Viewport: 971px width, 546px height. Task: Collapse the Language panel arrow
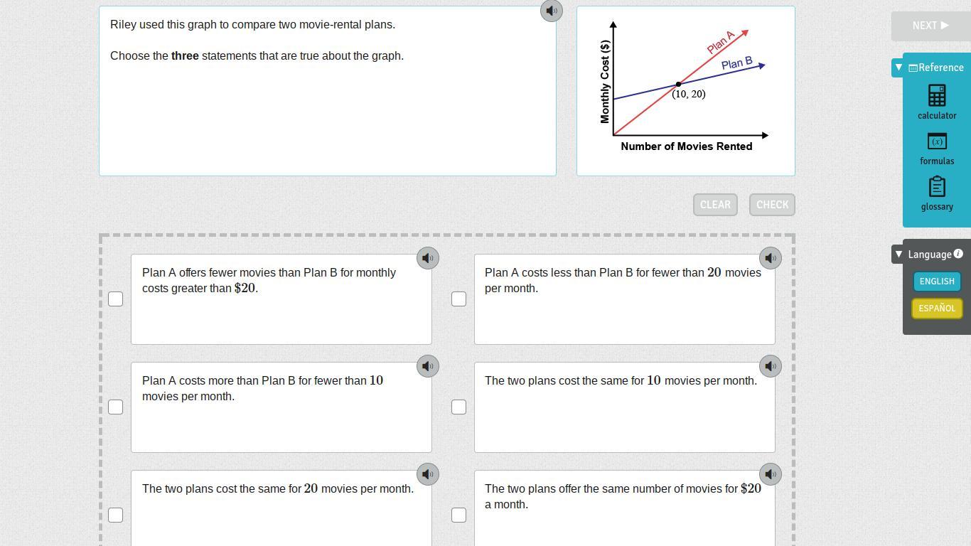(x=898, y=254)
